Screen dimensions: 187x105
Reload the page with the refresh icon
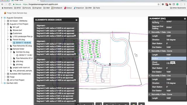click(x=10, y=4)
